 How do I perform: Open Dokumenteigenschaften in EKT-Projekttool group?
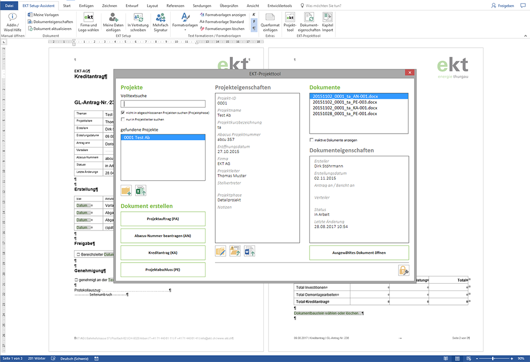pyautogui.click(x=309, y=22)
